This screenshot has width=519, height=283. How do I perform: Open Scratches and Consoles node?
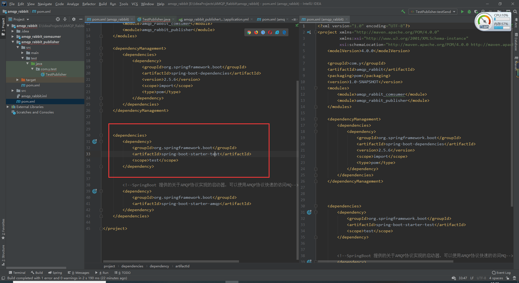(x=35, y=112)
